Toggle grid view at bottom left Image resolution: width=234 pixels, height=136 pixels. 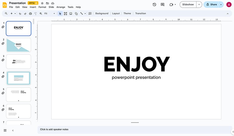pos(5,131)
